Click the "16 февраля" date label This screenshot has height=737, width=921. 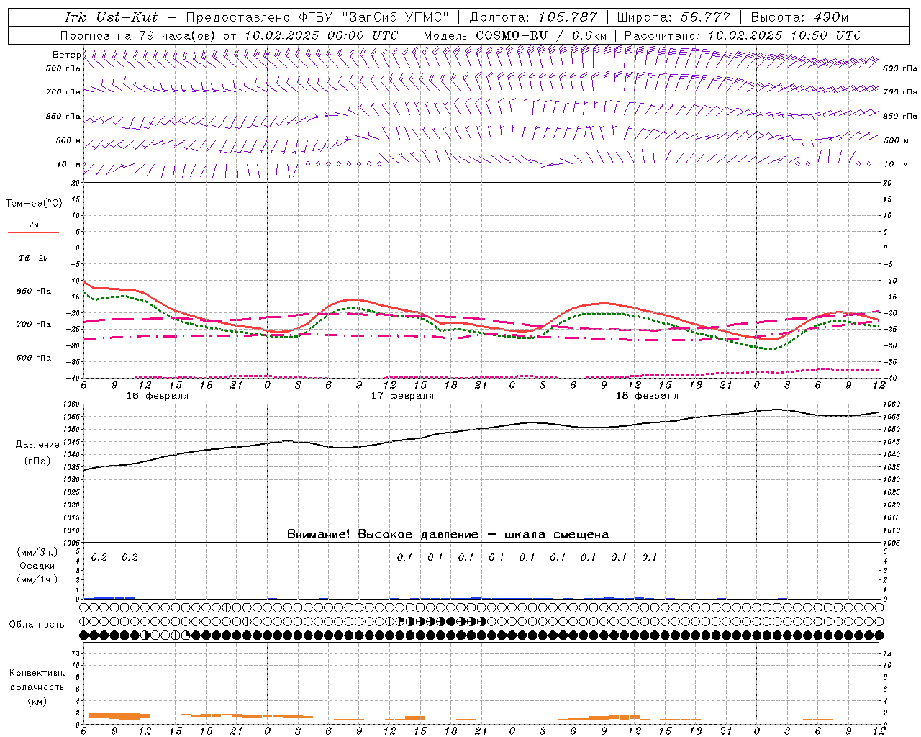click(158, 396)
